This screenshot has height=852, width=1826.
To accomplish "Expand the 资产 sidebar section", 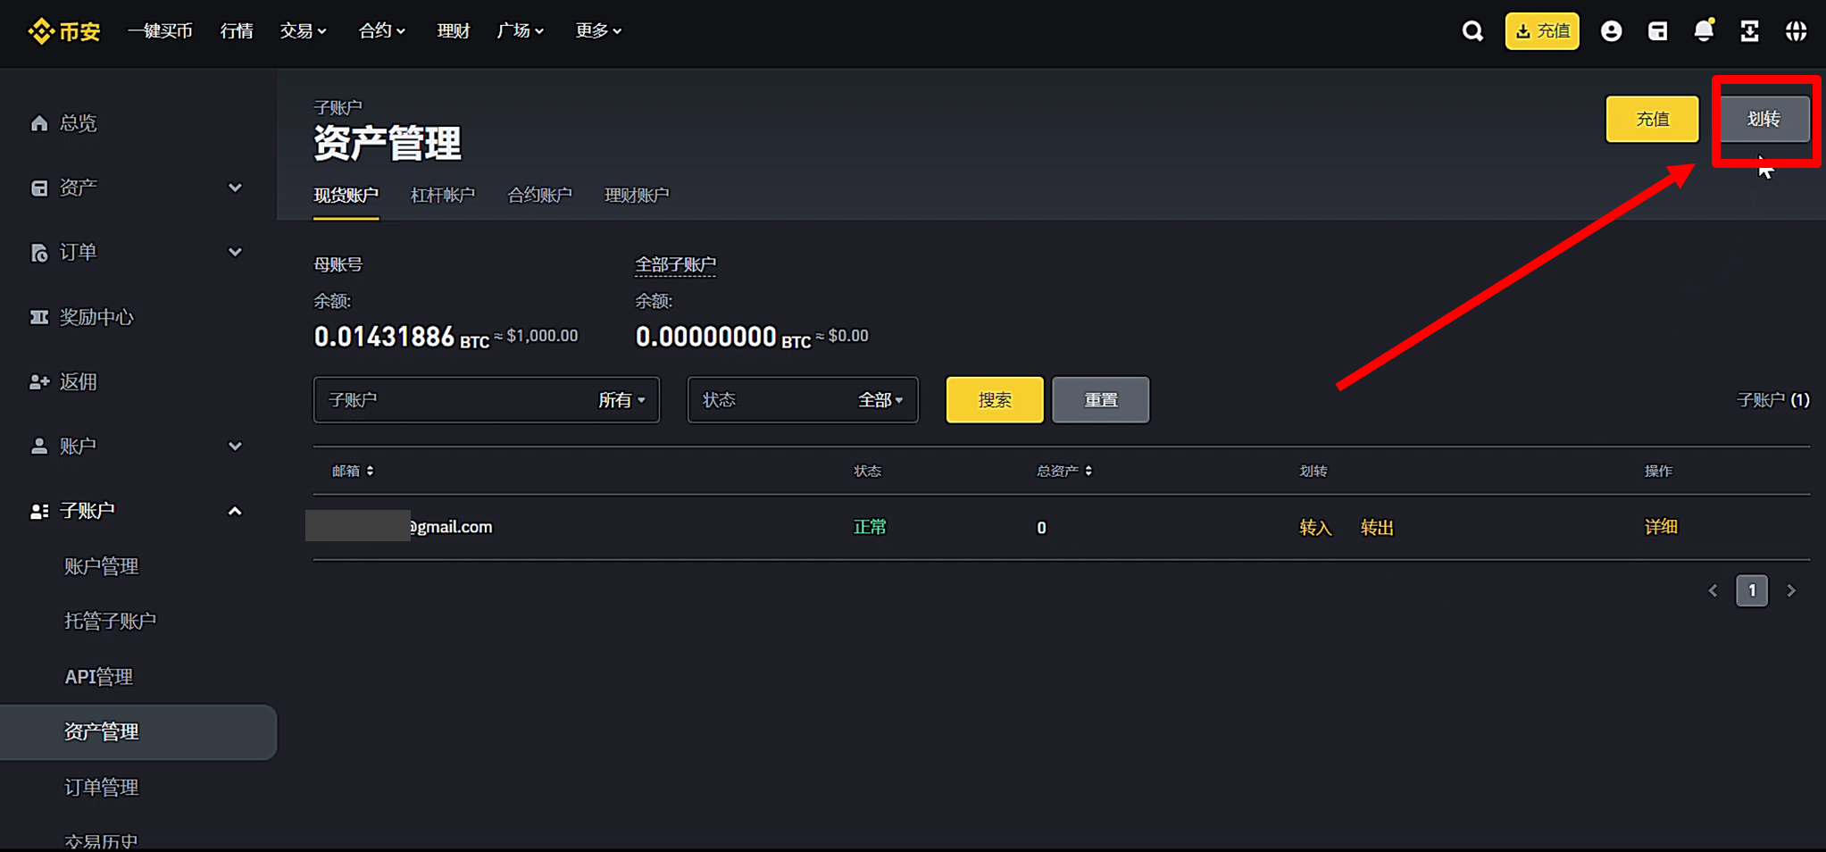I will pyautogui.click(x=234, y=188).
